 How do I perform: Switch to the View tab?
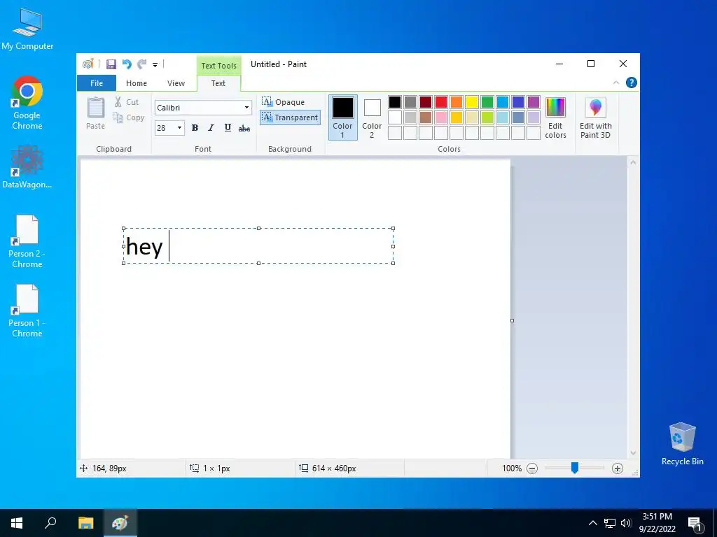click(x=176, y=83)
